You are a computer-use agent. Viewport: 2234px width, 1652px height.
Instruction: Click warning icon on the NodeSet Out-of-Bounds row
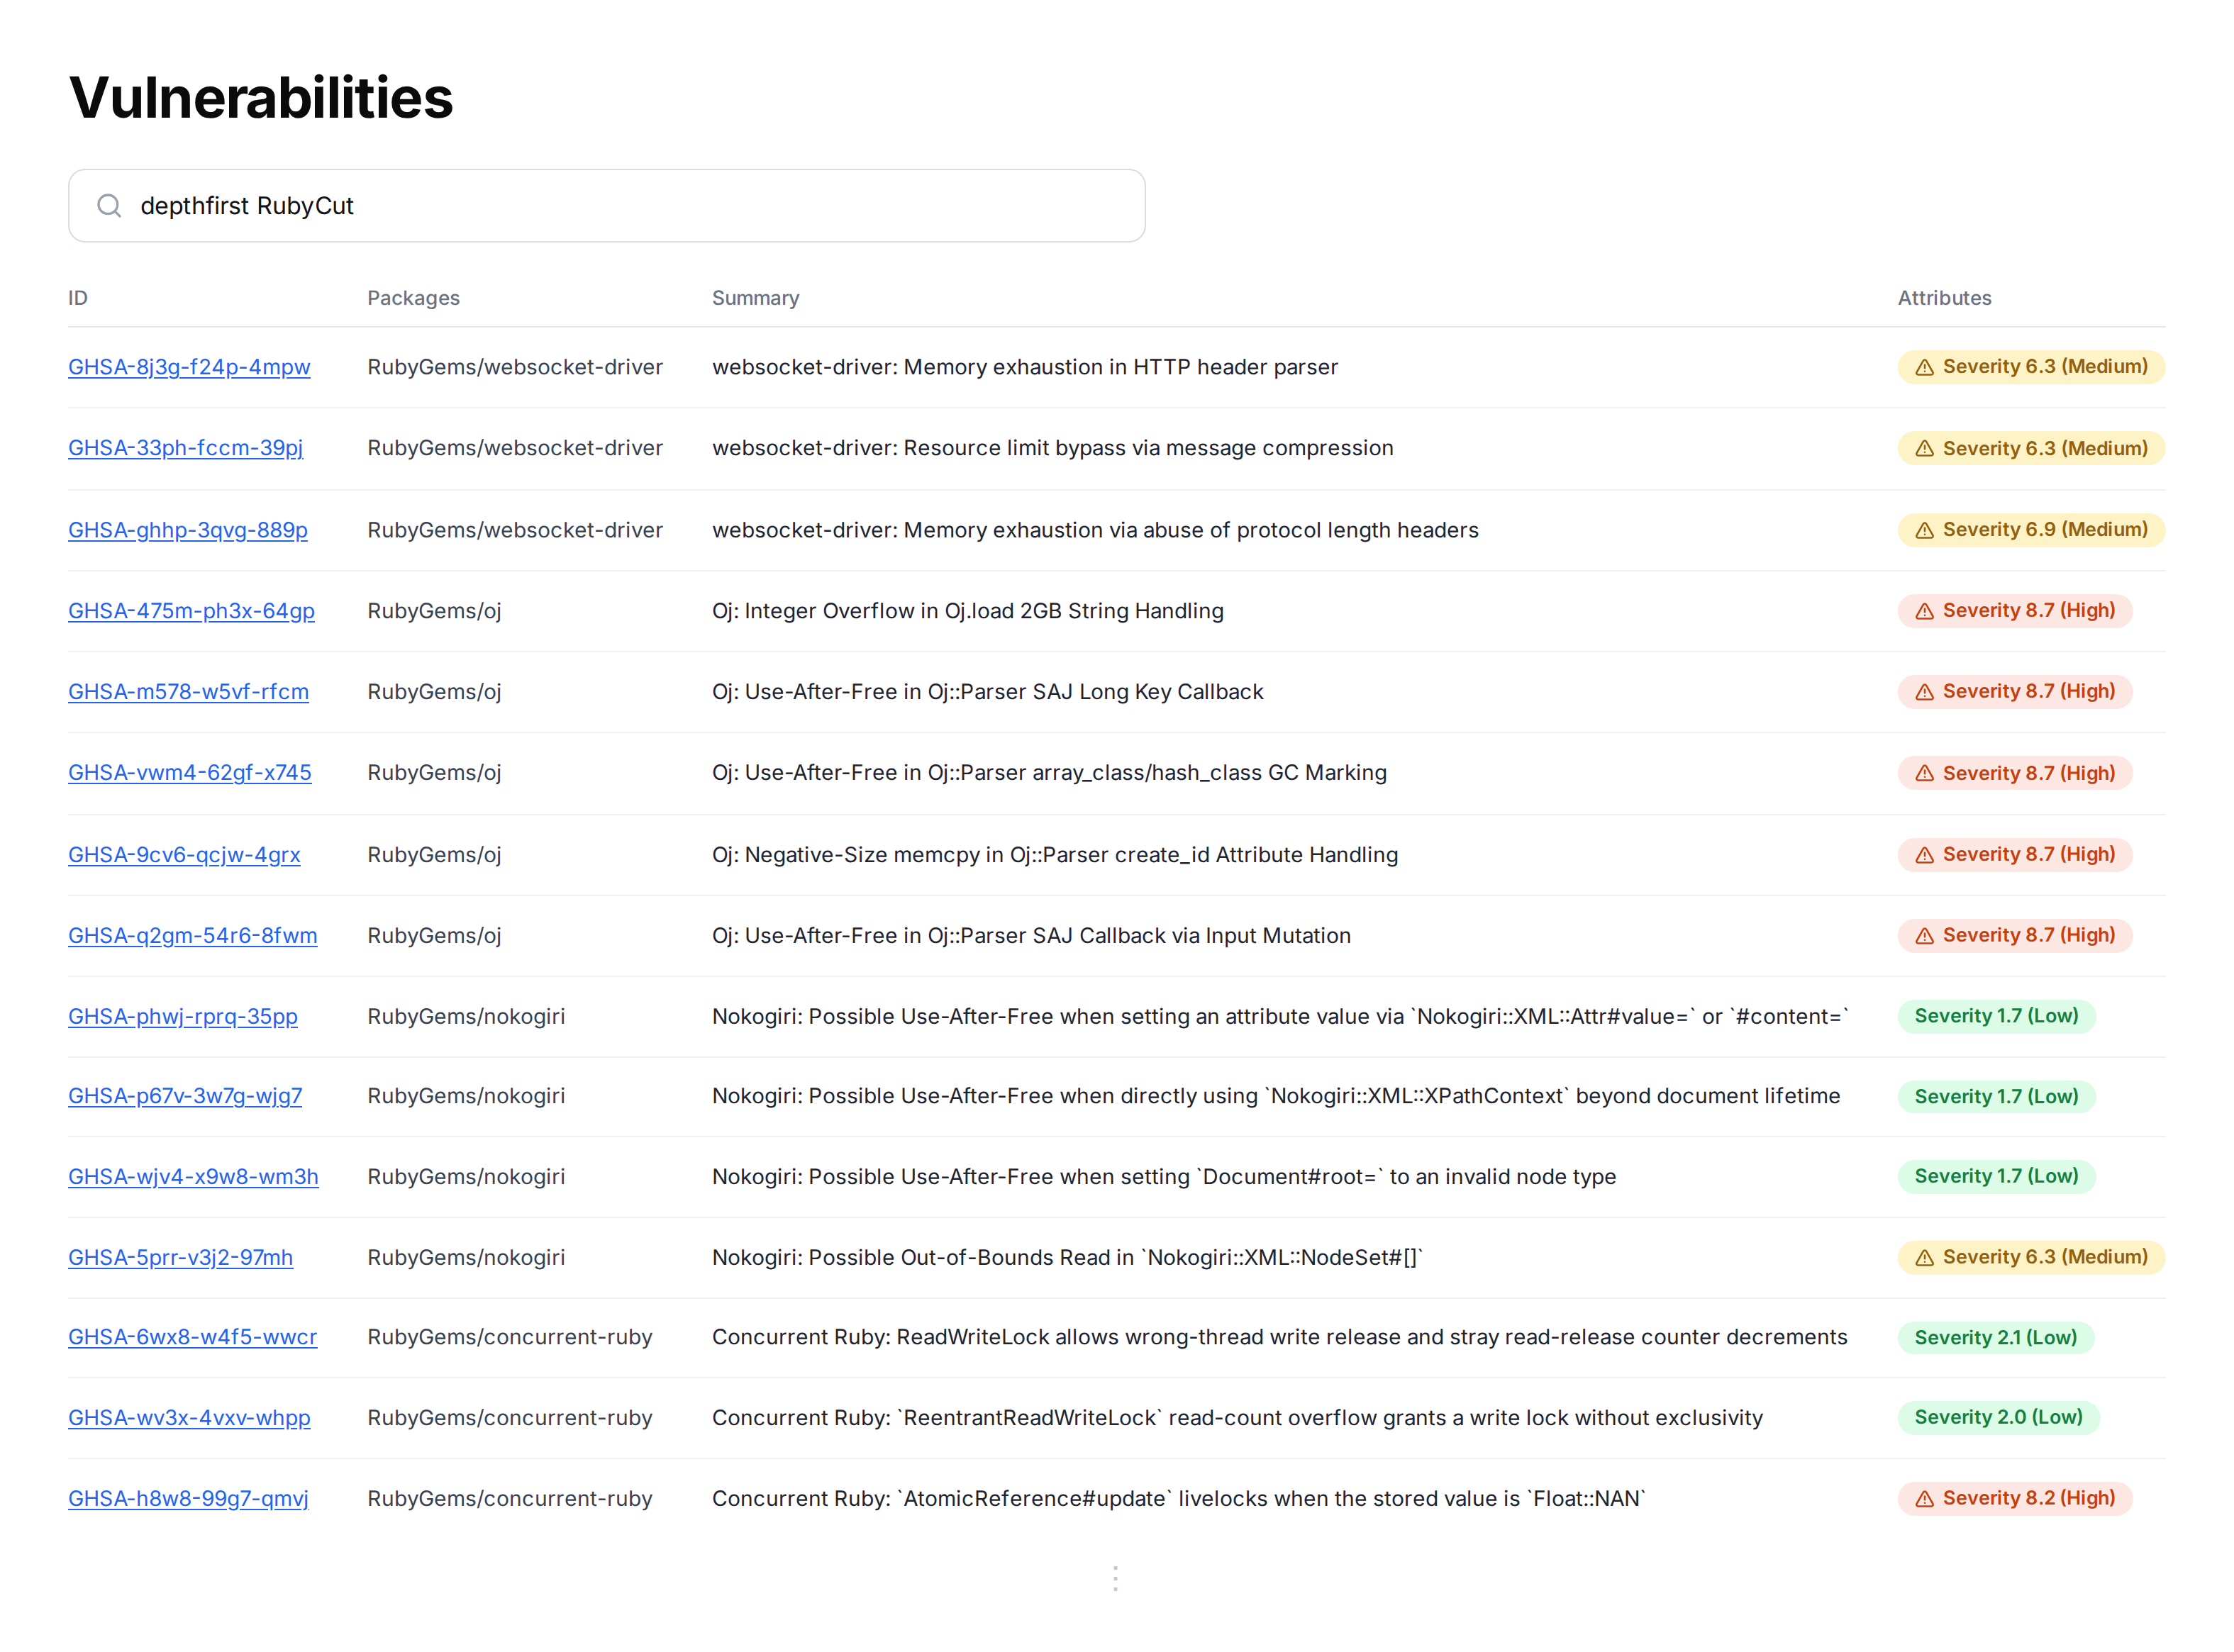pos(1924,1259)
